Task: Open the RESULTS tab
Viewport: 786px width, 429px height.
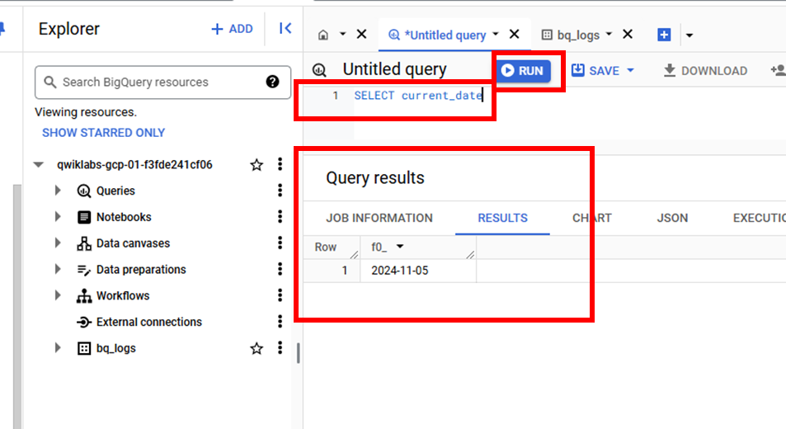Action: [502, 218]
